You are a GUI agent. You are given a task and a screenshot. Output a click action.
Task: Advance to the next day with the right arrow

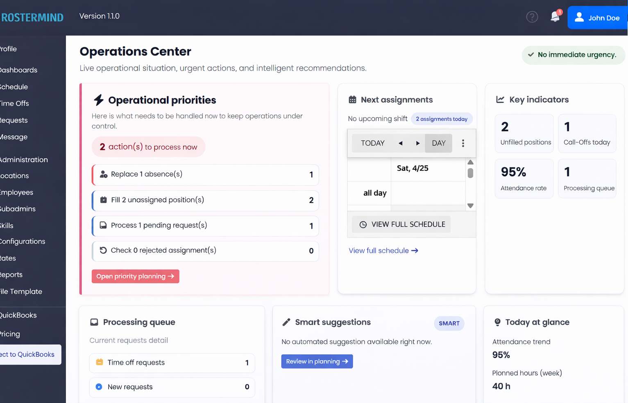tap(418, 143)
